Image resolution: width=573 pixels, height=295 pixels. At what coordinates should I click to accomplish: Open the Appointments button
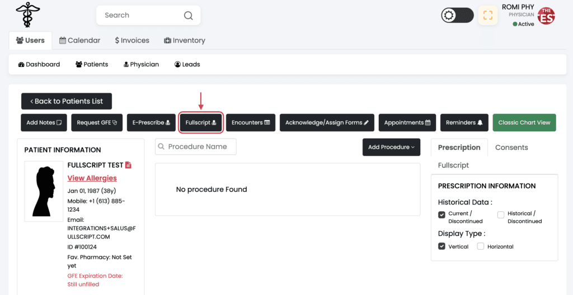407,123
